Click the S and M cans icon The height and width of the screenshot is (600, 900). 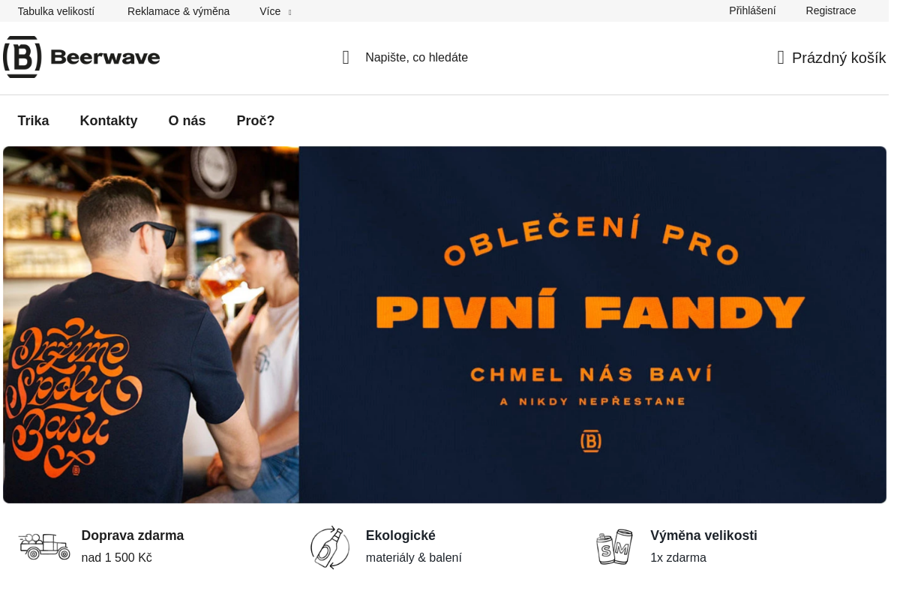click(x=614, y=547)
